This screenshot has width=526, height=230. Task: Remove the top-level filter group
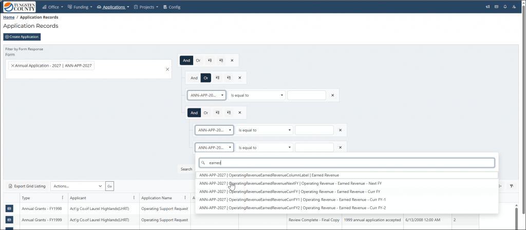232,61
